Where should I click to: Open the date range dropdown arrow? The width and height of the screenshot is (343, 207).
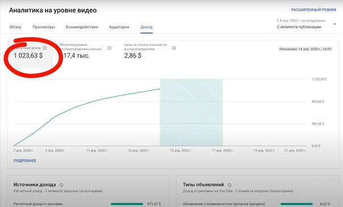click(x=334, y=24)
